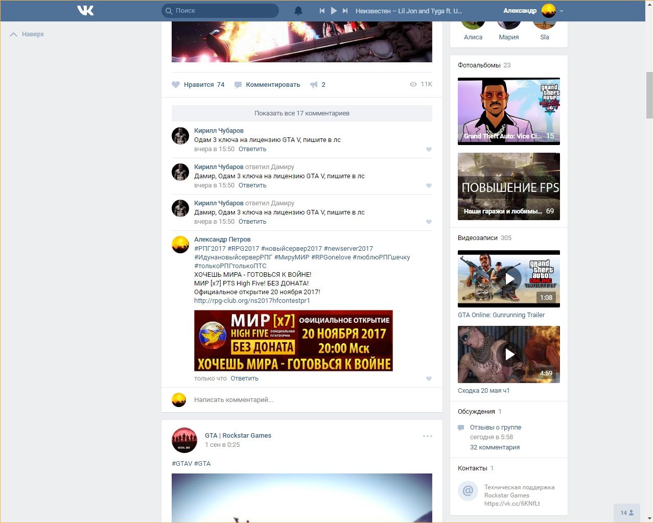Click the page vertical scrollbar
Screen dimensions: 654x523
[x=649, y=95]
